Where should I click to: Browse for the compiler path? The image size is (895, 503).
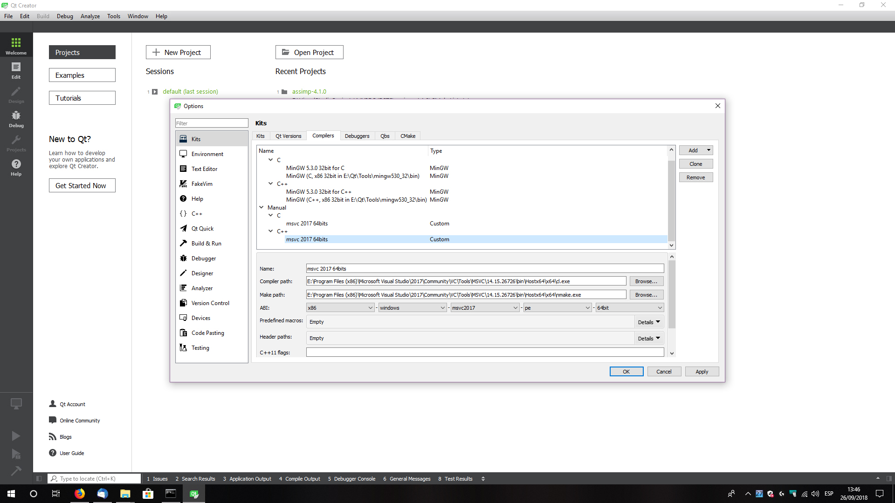coord(646,281)
